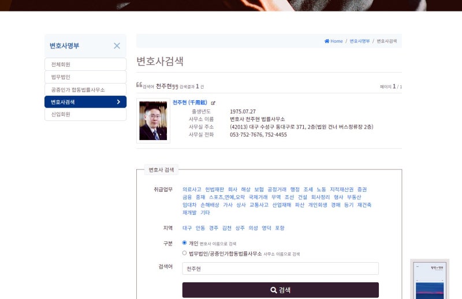The image size is (462, 299).
Task: Click the 검색어 text input field
Action: [x=281, y=268]
